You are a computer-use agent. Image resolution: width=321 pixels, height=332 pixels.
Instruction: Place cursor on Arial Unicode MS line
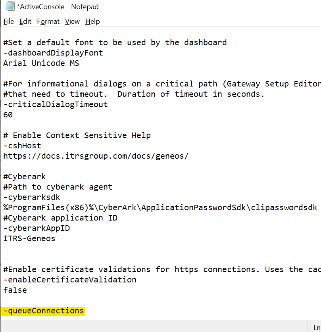tap(41, 63)
